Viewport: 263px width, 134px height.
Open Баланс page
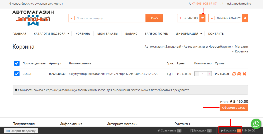point(131,33)
